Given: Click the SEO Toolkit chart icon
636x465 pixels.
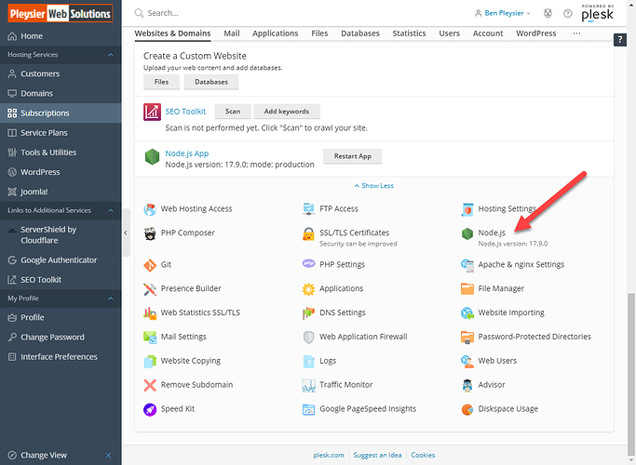Looking at the screenshot, I should [152, 113].
